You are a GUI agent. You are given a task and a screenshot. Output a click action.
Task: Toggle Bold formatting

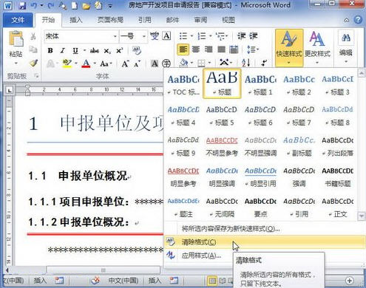(50, 50)
